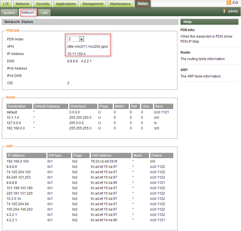The image size is (241, 231).
Task: Click the Exit icon
Action: [229, 3]
